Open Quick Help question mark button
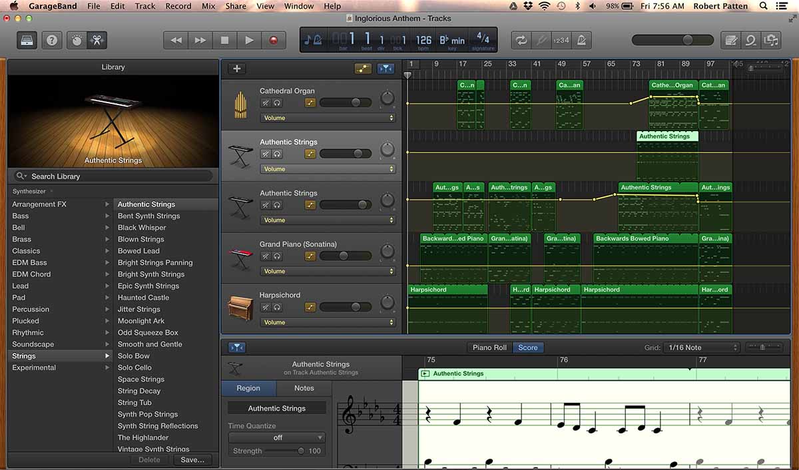This screenshot has width=799, height=470. [x=52, y=40]
